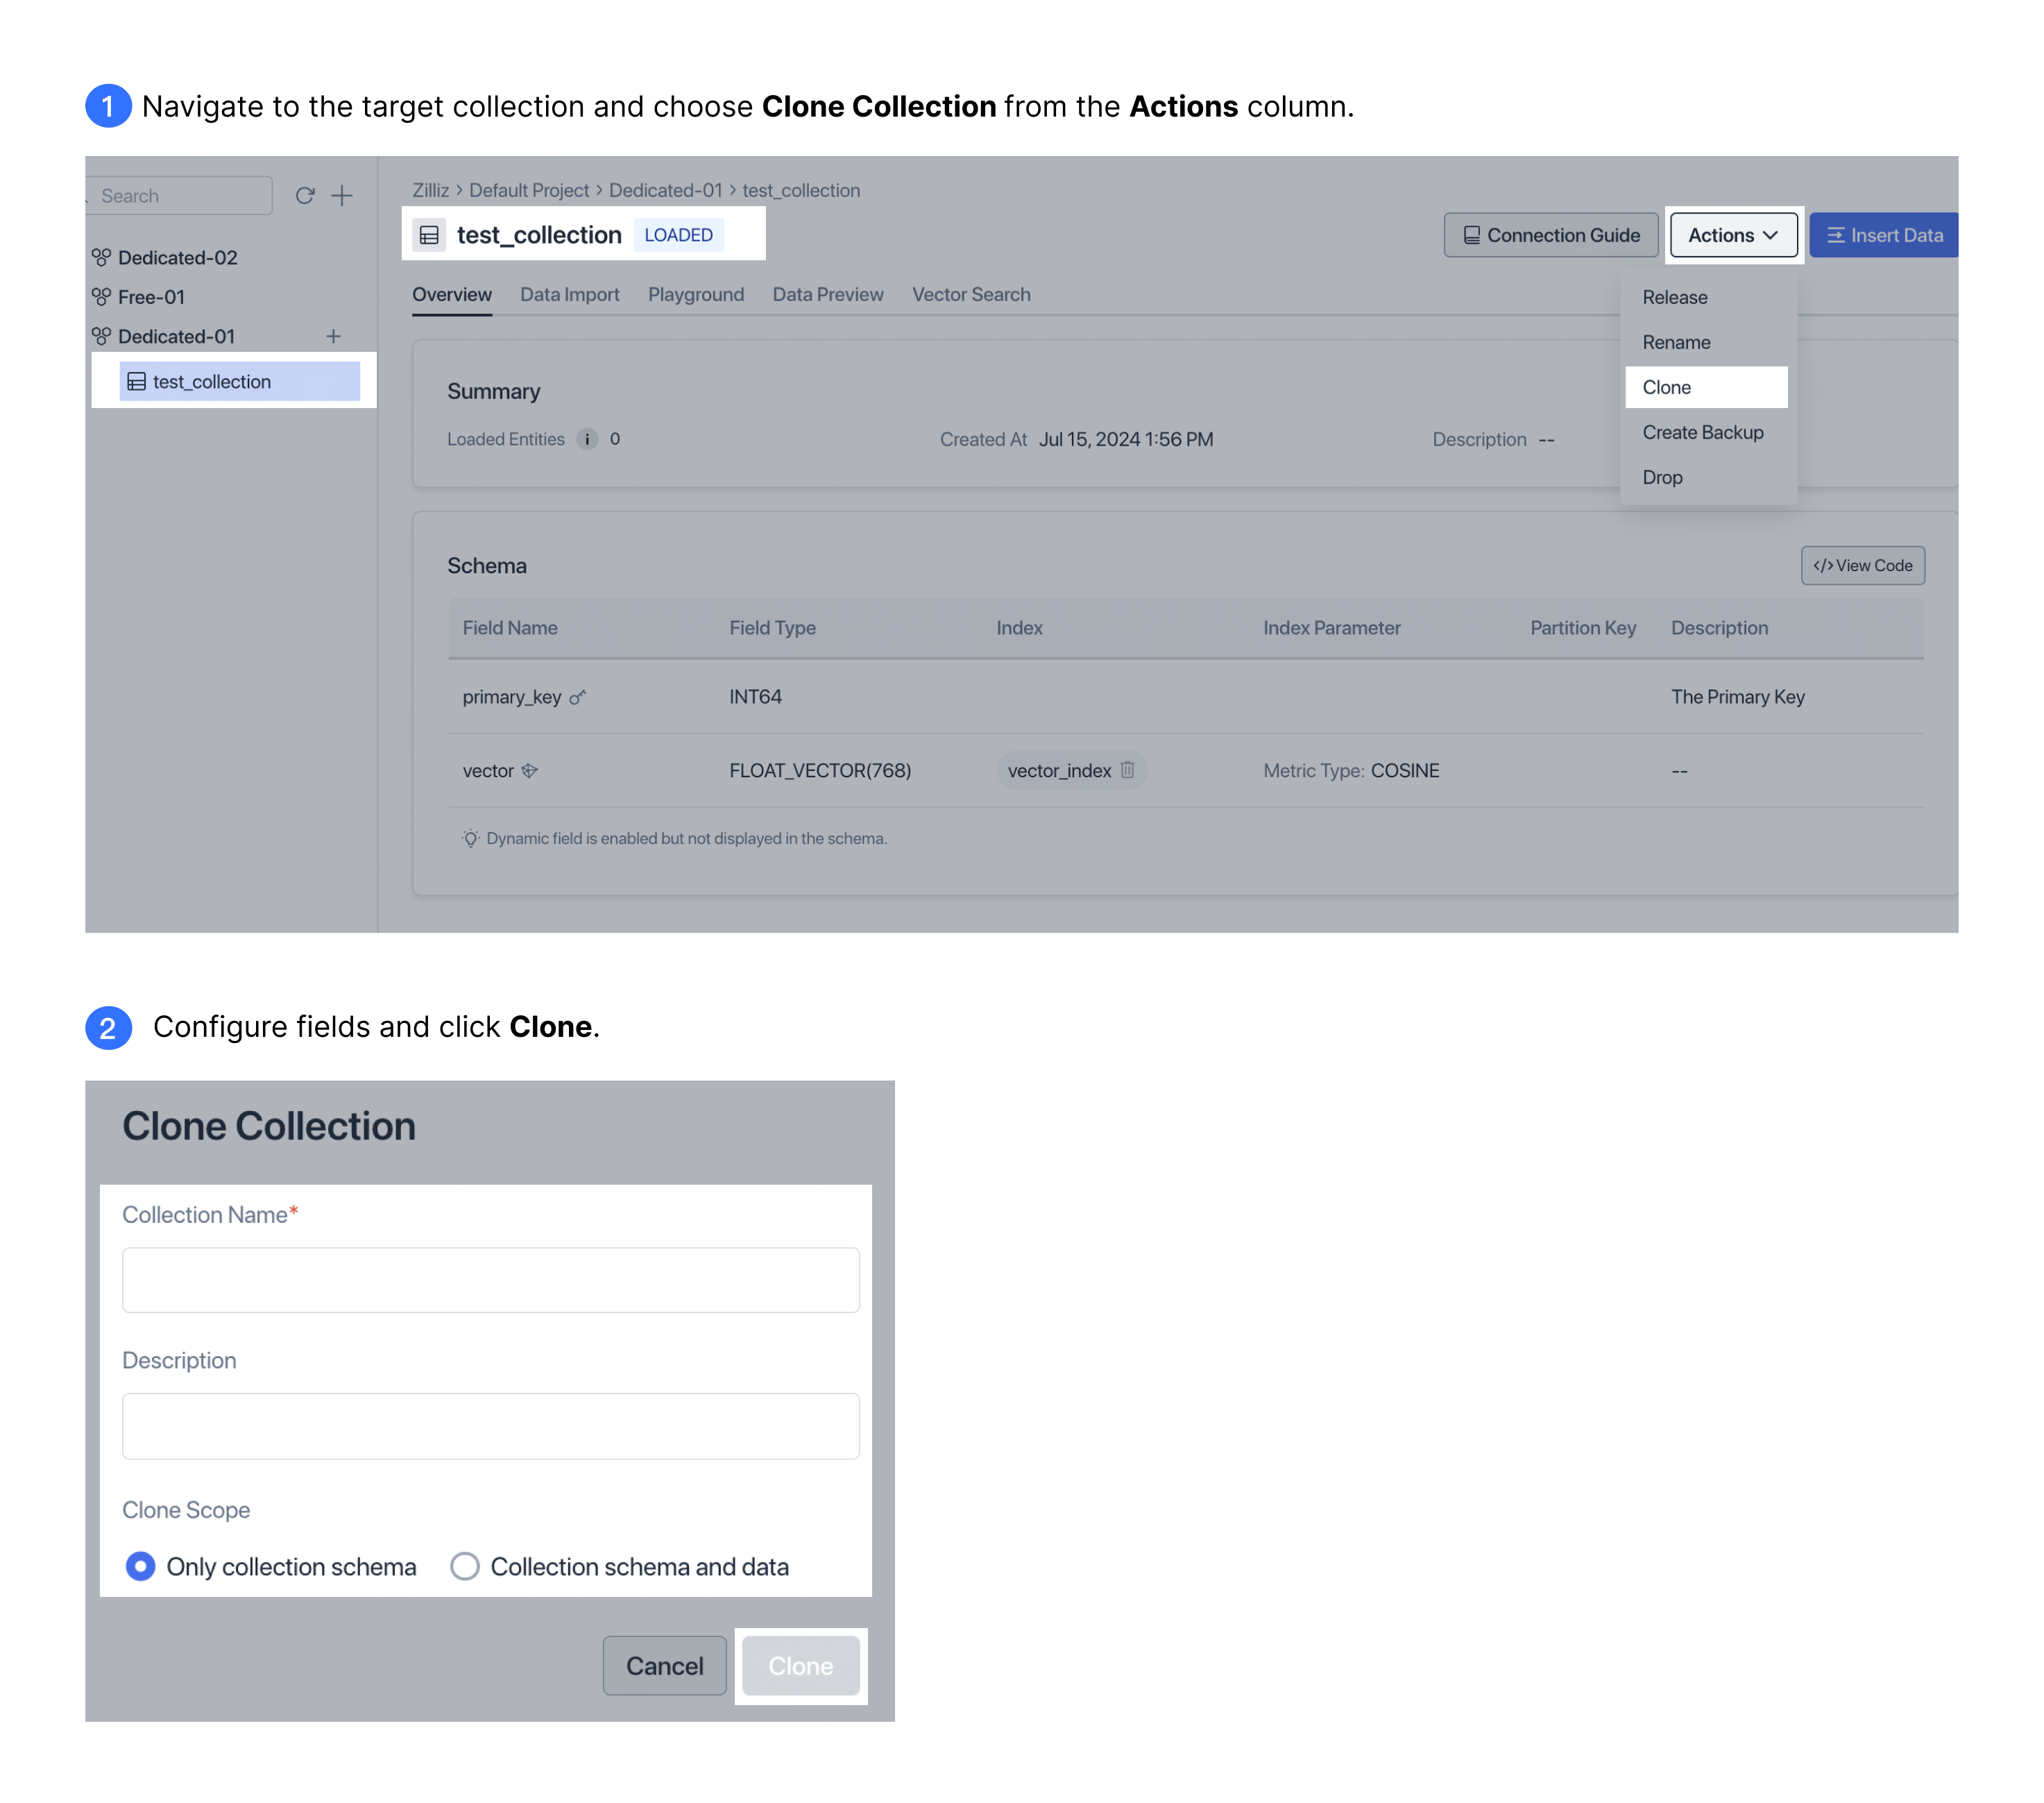Click the Index Parameter column header
The width and height of the screenshot is (2044, 1803).
[x=1331, y=628]
